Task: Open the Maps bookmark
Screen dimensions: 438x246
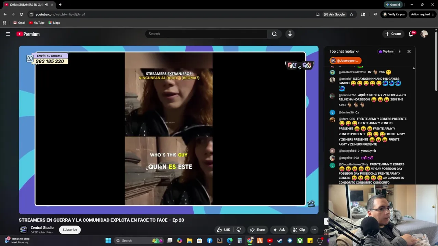Action: coord(54,23)
